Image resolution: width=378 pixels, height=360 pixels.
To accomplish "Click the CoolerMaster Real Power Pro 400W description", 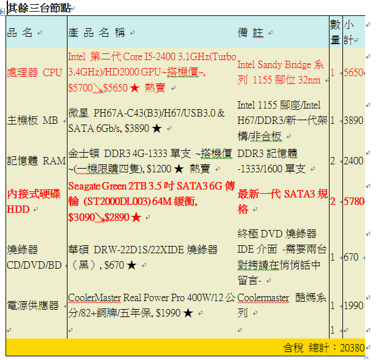I will click(152, 305).
